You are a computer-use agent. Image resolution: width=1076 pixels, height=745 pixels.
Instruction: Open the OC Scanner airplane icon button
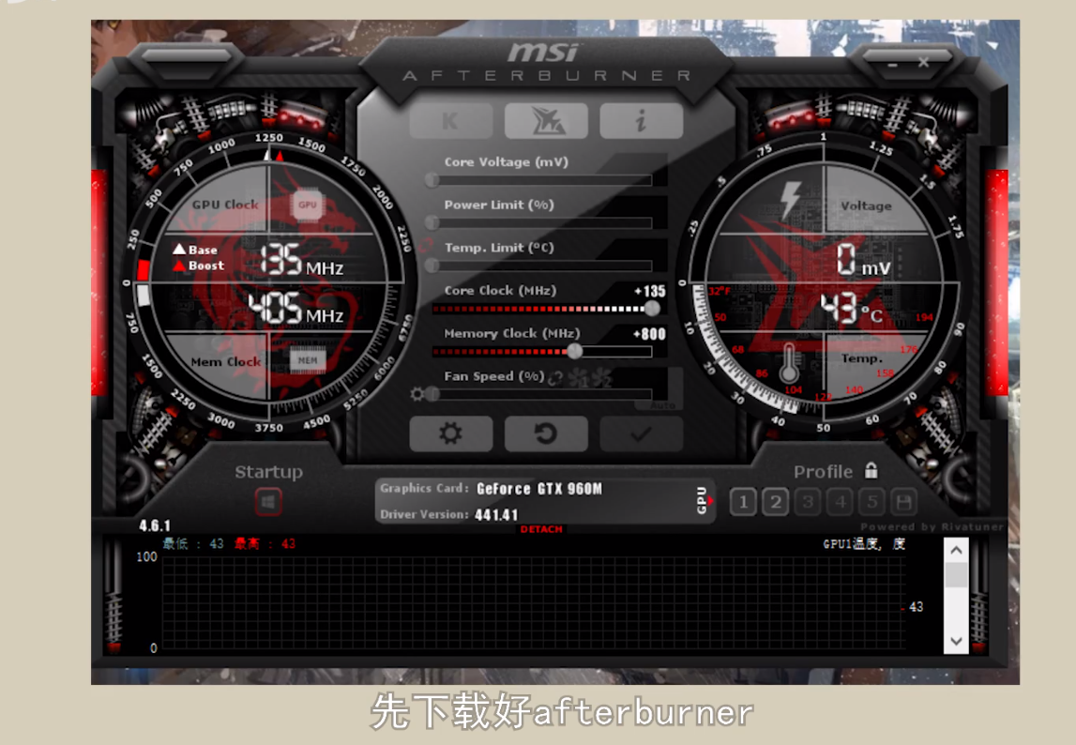tap(546, 122)
